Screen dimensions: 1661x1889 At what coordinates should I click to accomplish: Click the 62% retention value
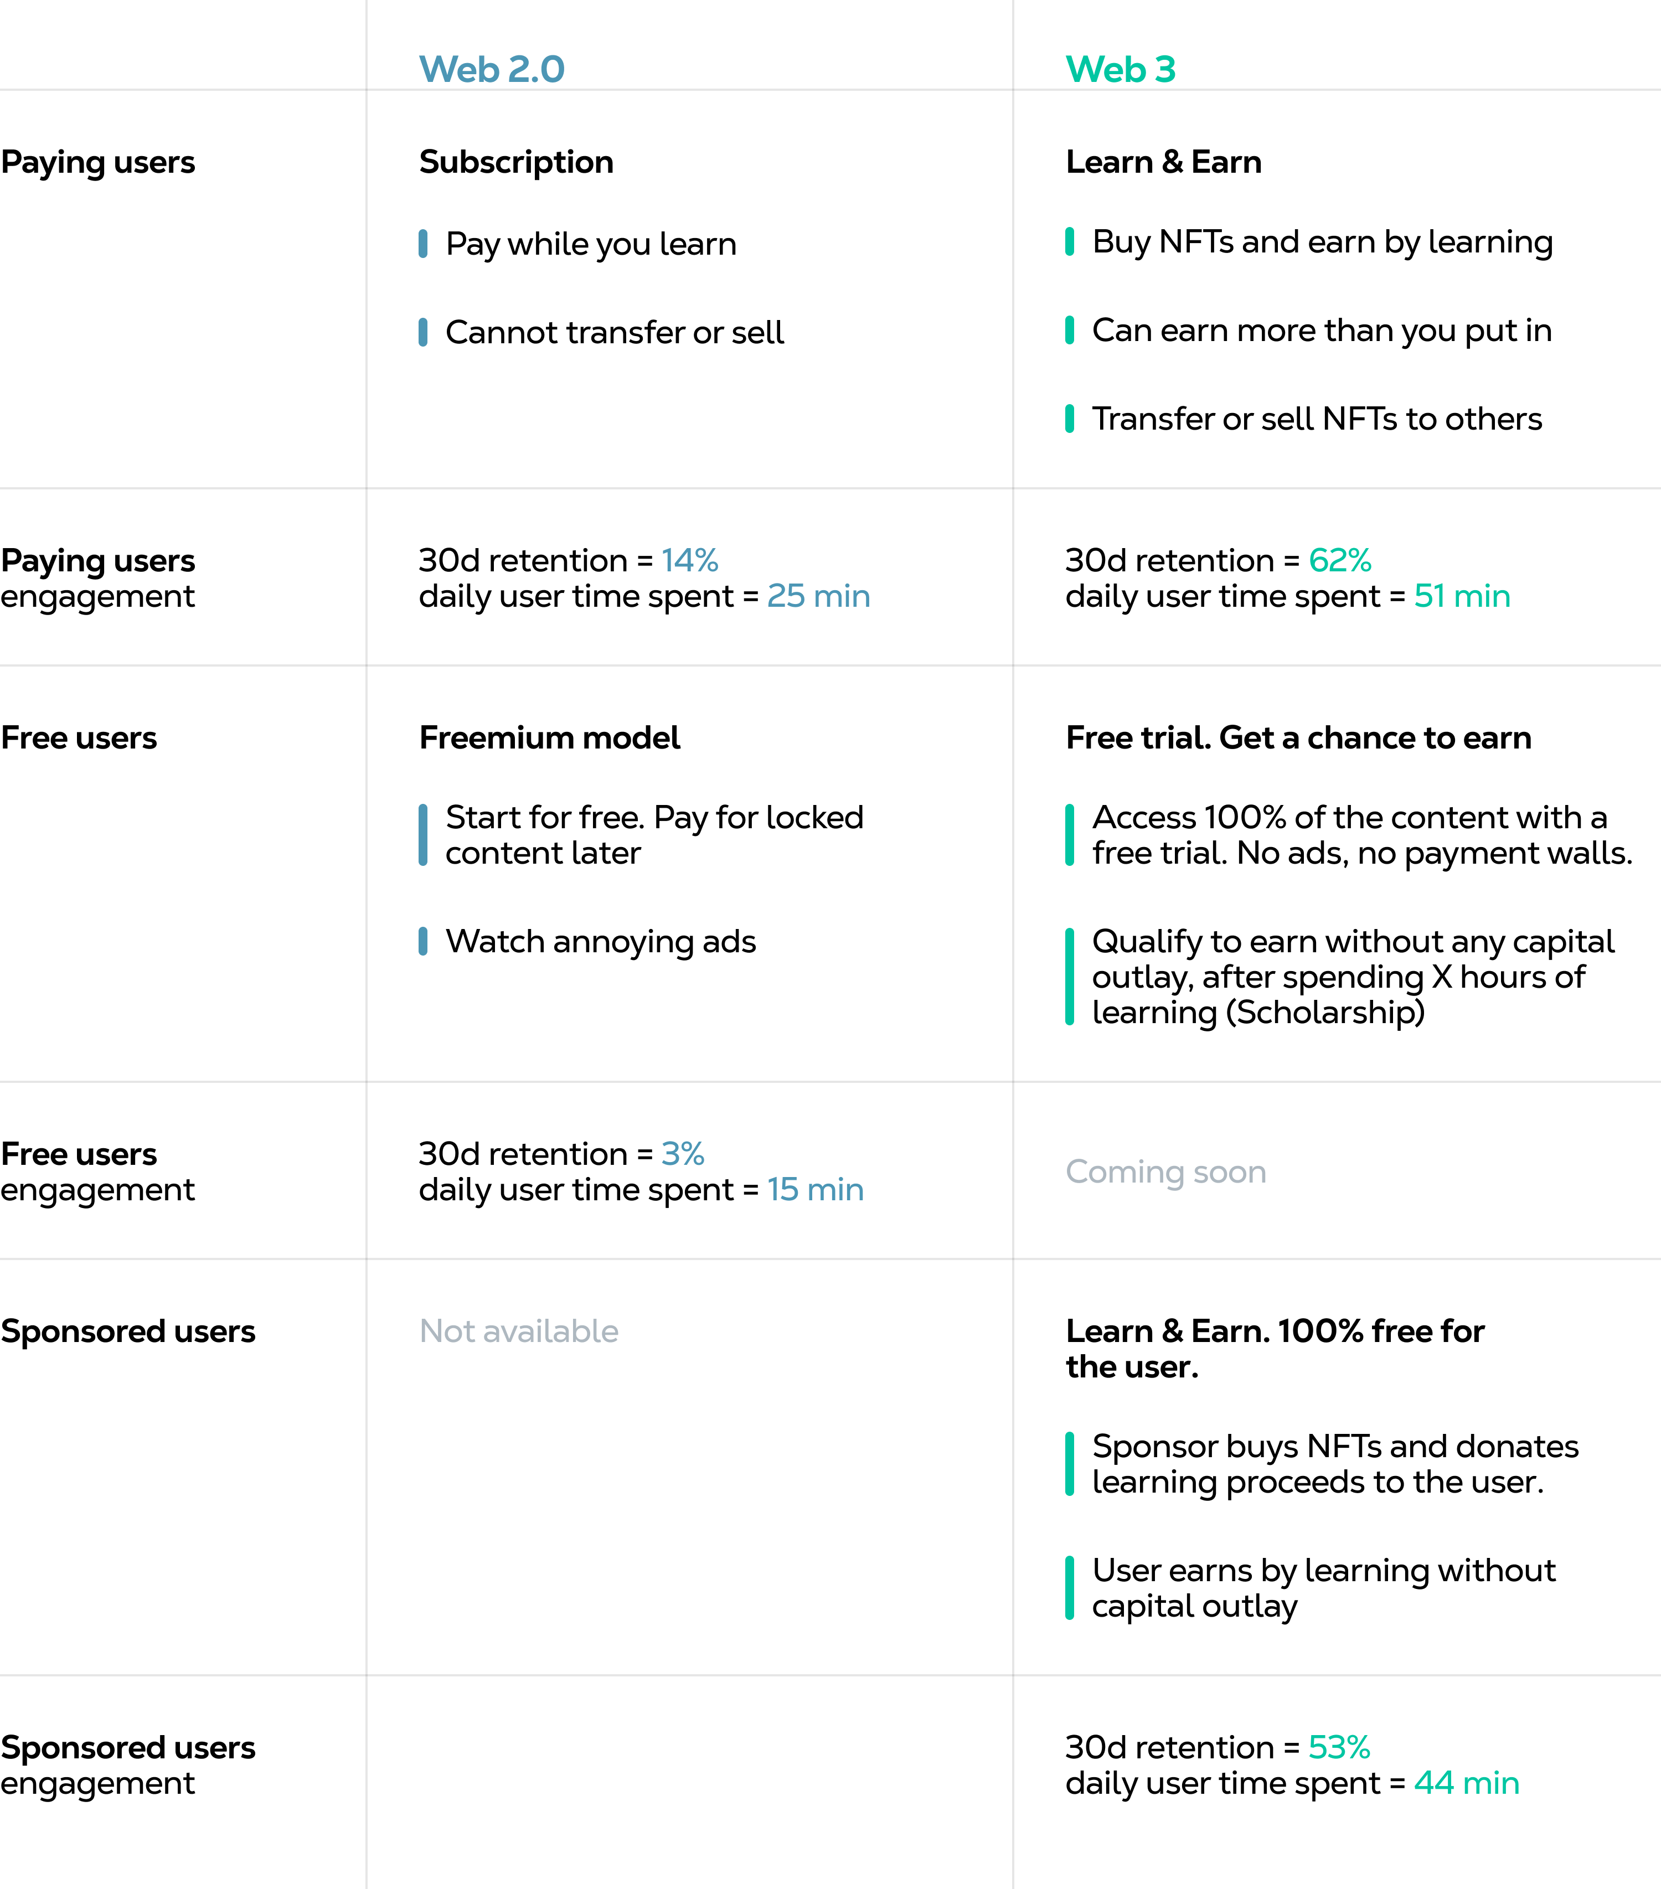[x=1339, y=560]
